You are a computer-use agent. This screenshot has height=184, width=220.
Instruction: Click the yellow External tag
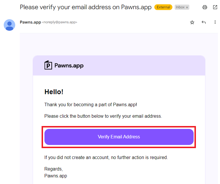(x=163, y=7)
